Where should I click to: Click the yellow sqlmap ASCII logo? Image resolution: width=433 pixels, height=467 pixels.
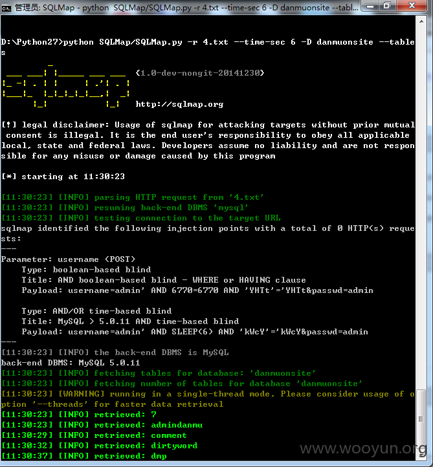point(66,85)
